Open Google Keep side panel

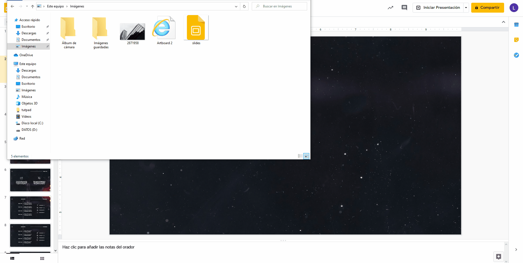(x=516, y=40)
